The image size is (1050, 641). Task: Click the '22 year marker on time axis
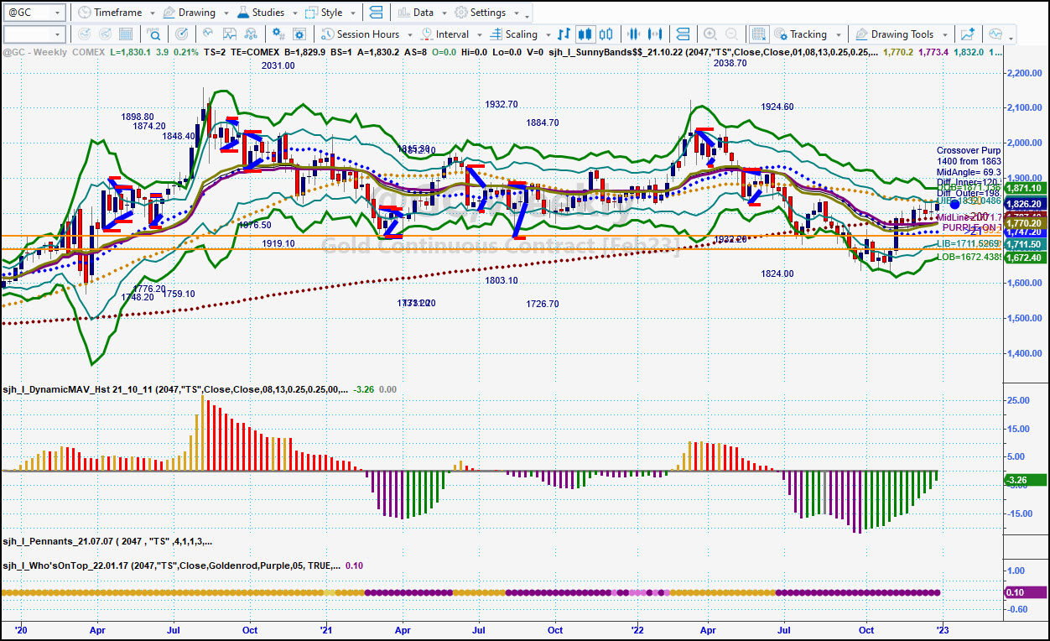[637, 629]
